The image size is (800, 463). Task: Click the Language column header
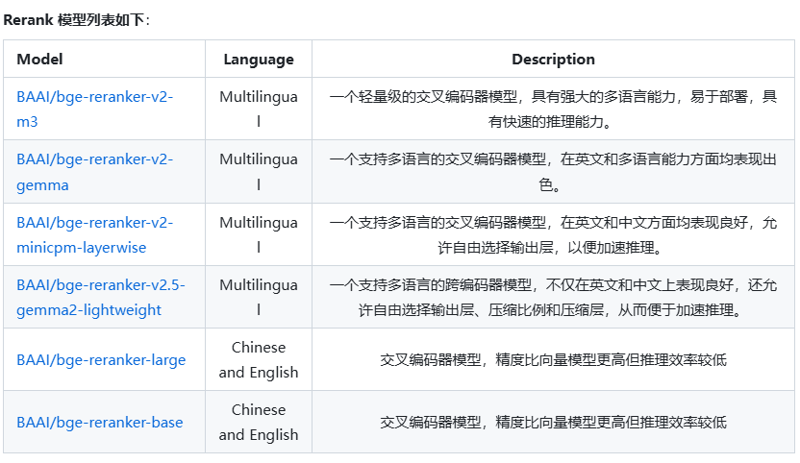[259, 60]
